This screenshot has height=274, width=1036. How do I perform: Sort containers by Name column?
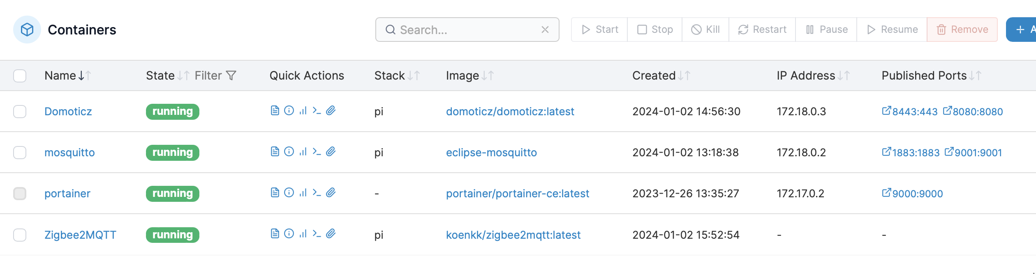(68, 75)
